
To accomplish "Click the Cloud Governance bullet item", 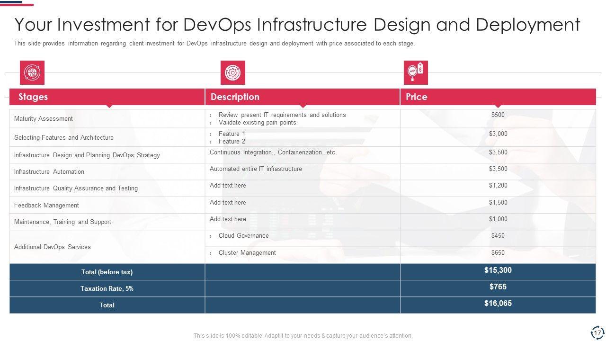I will tap(243, 236).
